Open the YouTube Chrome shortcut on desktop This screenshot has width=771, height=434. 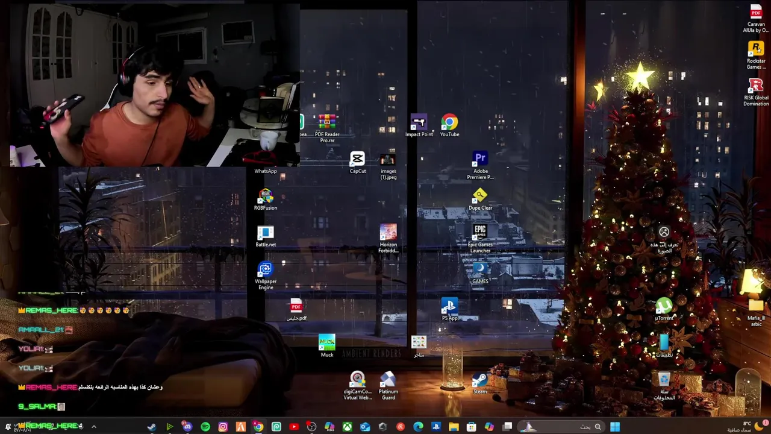tap(449, 125)
